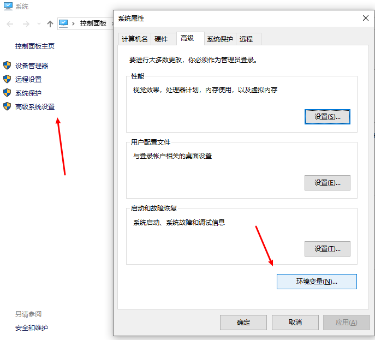Open the 控制面板主页 link
375x340 pixels.
pyautogui.click(x=35, y=46)
